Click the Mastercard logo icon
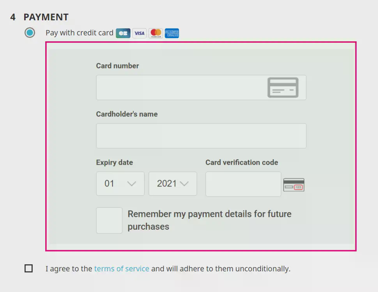Screen dimensions: 378x292 (x=156, y=33)
